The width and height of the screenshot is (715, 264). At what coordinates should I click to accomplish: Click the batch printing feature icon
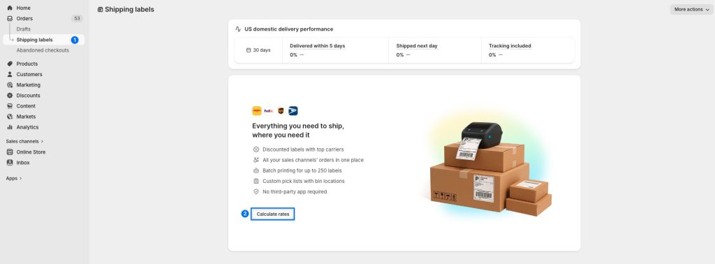(x=256, y=170)
